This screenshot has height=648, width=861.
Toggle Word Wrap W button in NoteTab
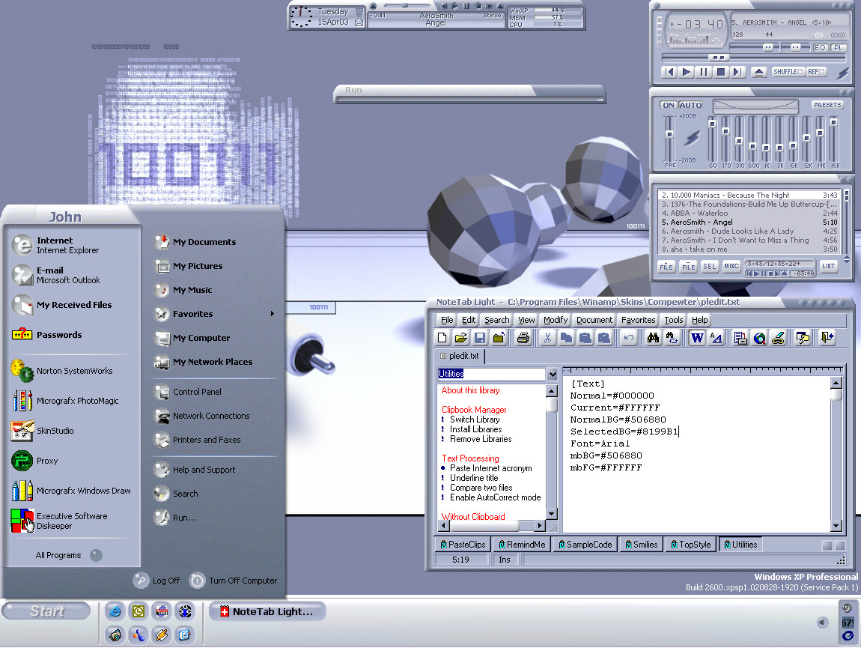point(697,338)
